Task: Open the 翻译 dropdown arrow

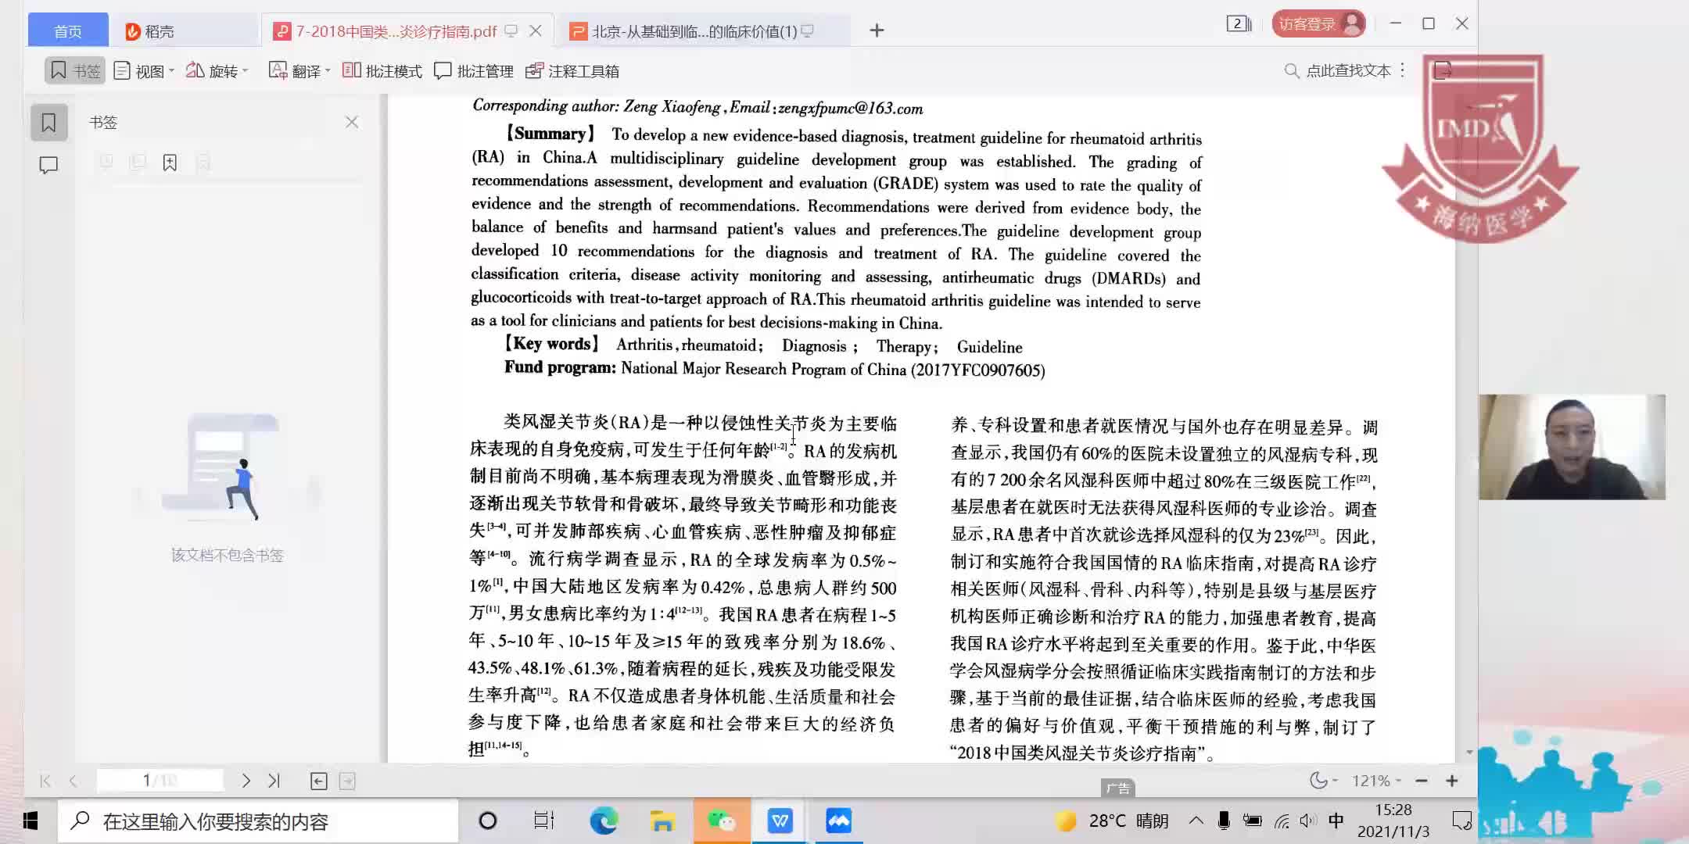Action: tap(329, 70)
